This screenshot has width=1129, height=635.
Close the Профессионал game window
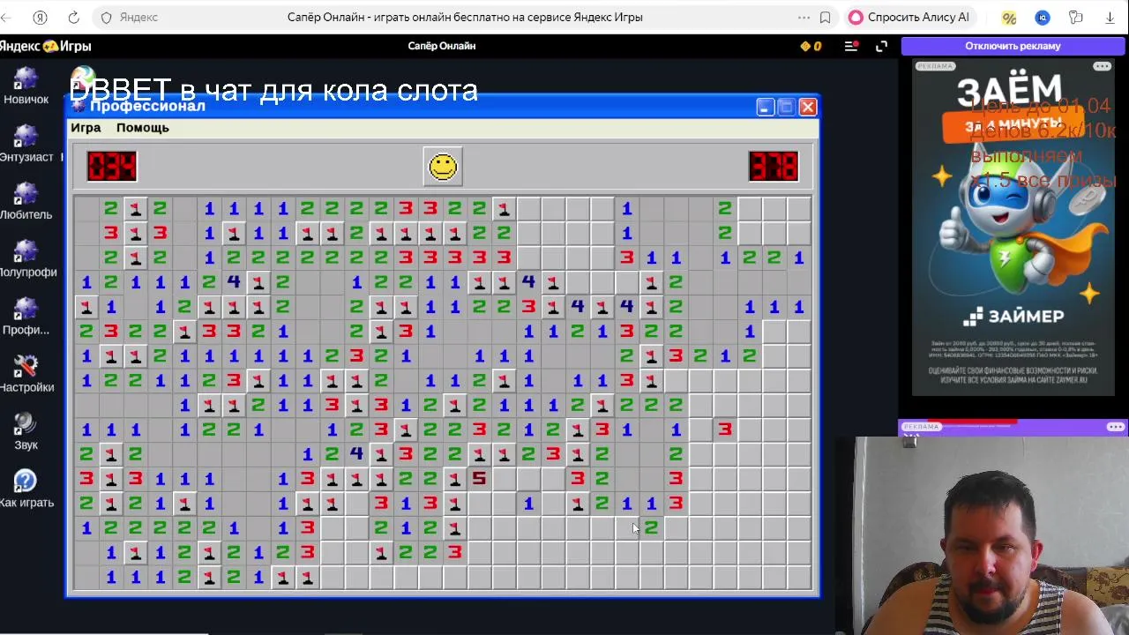[x=807, y=107]
